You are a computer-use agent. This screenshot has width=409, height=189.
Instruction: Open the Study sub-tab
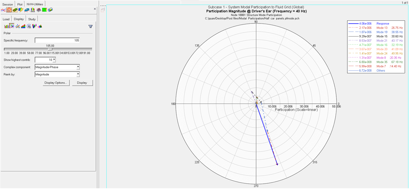tap(32, 19)
